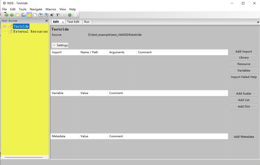Click the toolbar drag handle arrow
This screenshot has width=260, height=165.
click(5, 13)
